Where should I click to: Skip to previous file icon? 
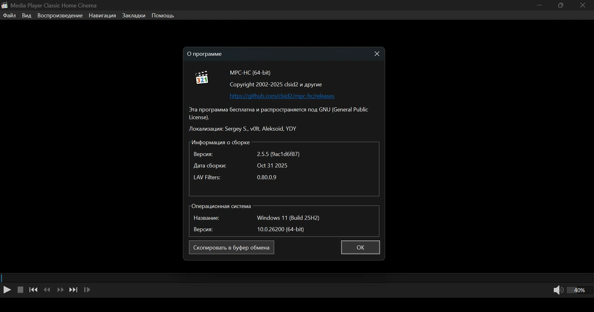click(x=33, y=290)
